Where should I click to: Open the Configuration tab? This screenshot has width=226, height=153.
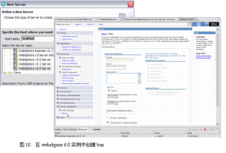(108, 47)
